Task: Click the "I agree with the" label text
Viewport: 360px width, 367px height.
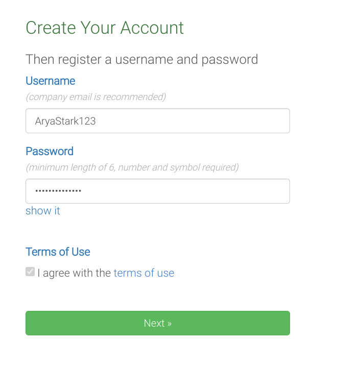Action: click(x=74, y=273)
